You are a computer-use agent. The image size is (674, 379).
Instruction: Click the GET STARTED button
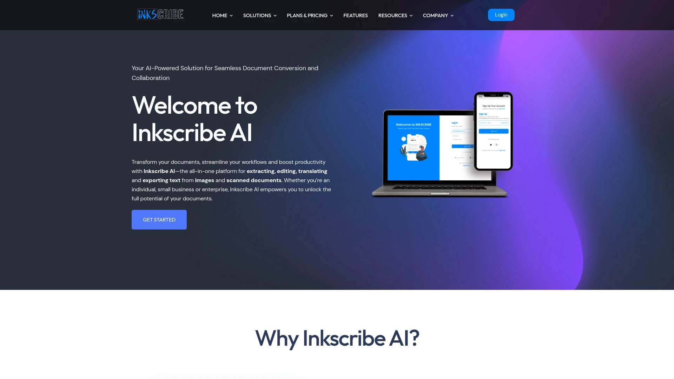[x=159, y=219]
